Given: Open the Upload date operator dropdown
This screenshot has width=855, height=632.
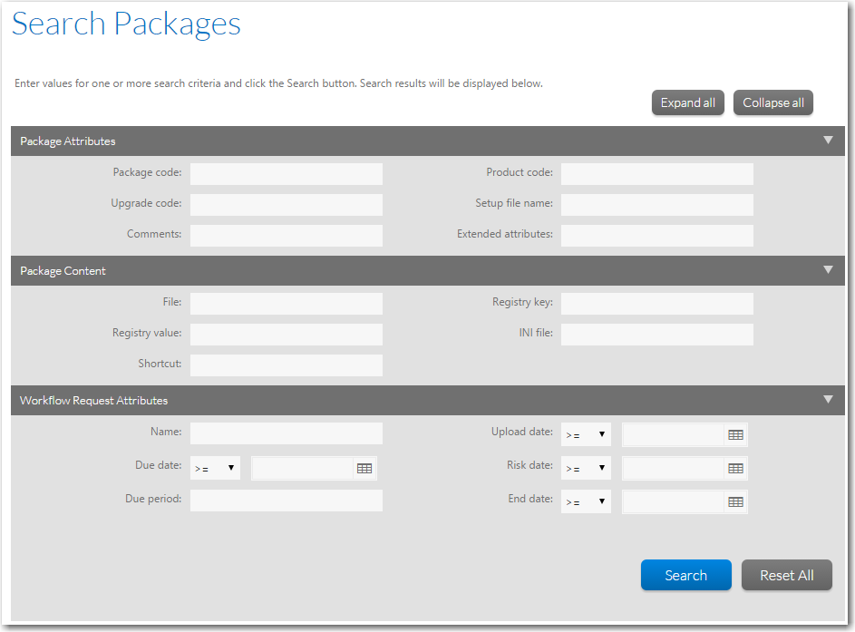Looking at the screenshot, I should (586, 435).
